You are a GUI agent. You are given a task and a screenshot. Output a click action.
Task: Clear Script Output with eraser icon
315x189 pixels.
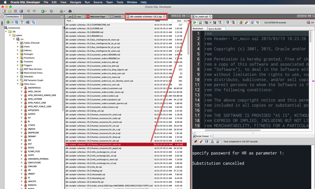coord(201,141)
